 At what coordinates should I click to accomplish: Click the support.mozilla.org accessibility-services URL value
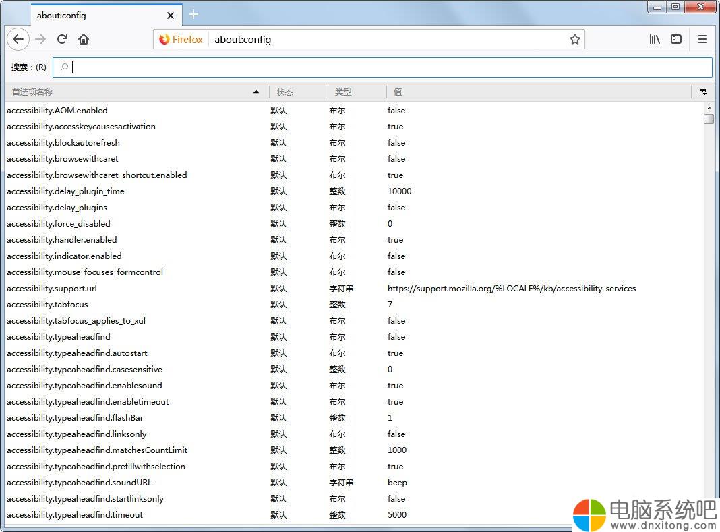[x=512, y=288]
